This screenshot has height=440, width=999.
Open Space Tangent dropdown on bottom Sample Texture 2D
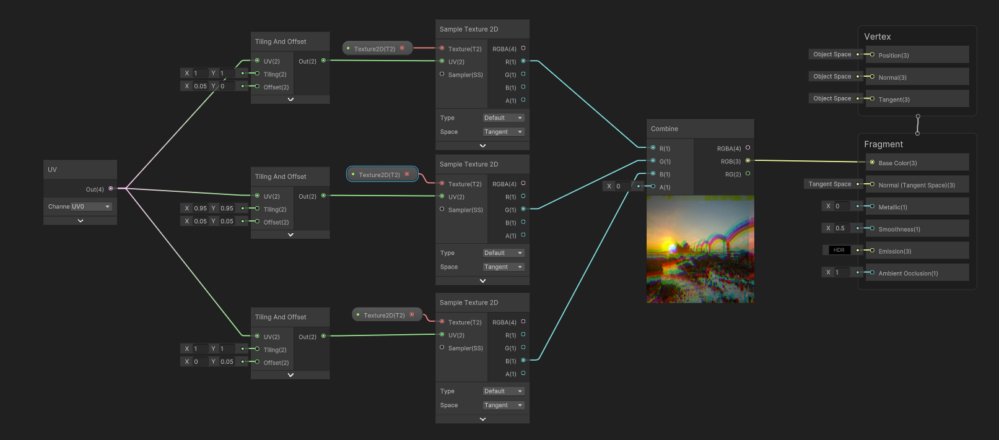504,405
